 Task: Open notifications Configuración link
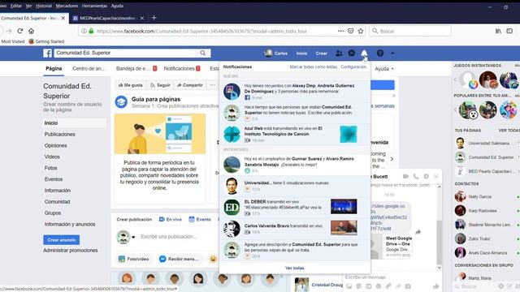[353, 67]
